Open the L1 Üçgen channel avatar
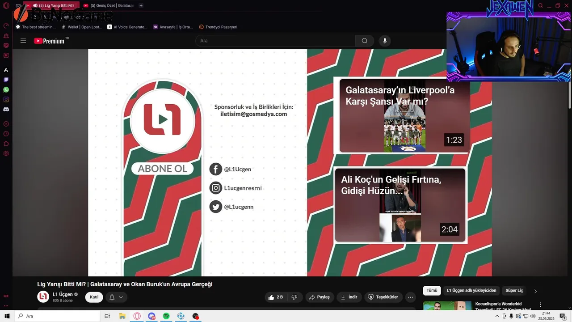Viewport: 572px width, 322px height. coord(43,297)
